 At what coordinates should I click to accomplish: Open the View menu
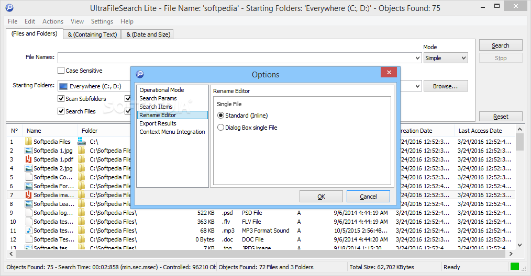(77, 21)
